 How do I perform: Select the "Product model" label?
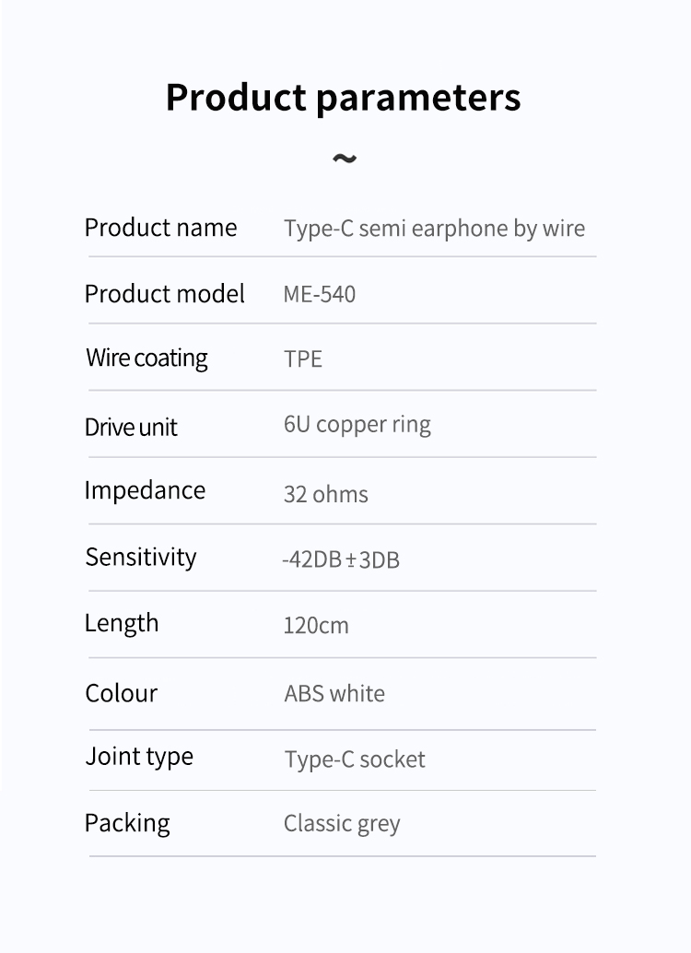coord(164,294)
